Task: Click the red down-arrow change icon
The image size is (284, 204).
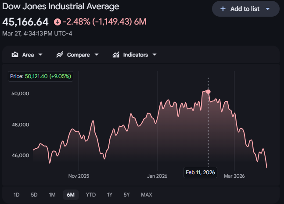Action: (x=58, y=22)
